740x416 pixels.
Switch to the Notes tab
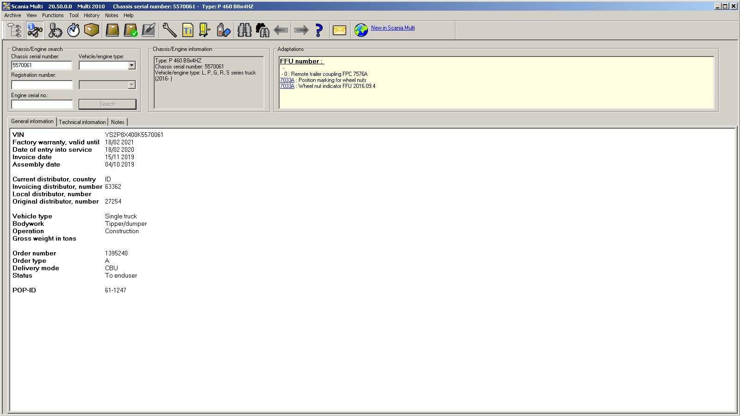[118, 122]
